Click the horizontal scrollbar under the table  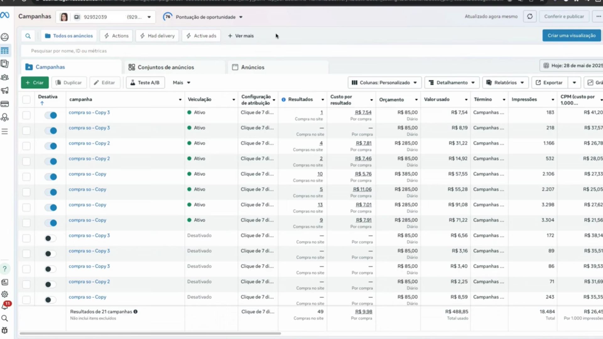pos(150,333)
